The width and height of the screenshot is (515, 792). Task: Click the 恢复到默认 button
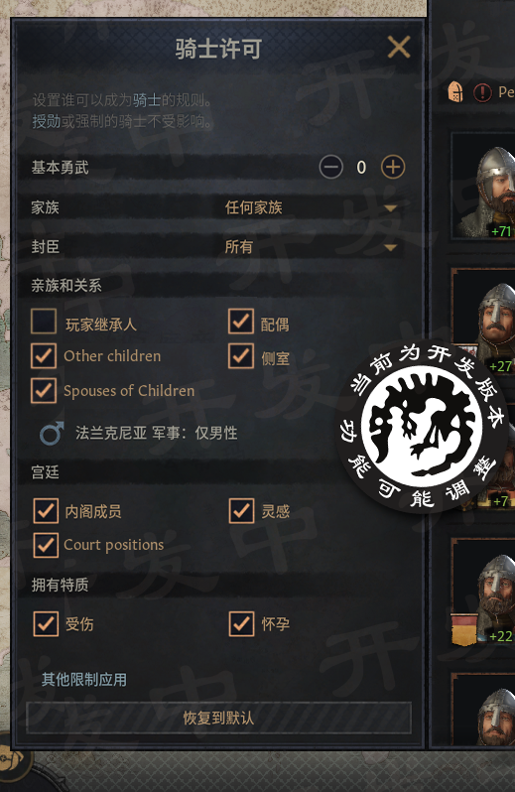pos(218,718)
